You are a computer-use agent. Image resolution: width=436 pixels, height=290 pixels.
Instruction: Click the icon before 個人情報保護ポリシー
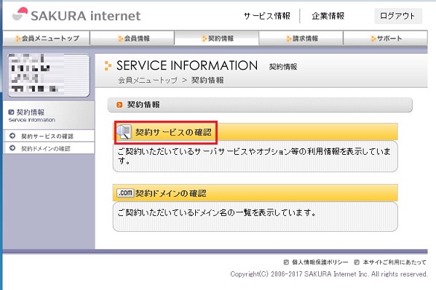click(286, 262)
